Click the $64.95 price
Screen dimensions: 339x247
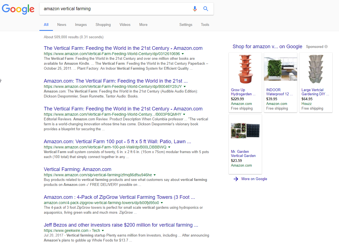click(307, 99)
